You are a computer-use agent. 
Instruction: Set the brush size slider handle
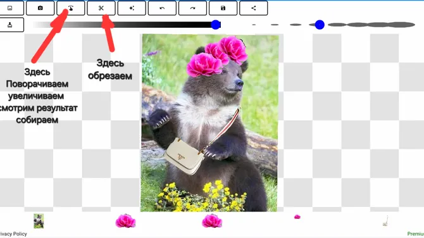point(320,25)
